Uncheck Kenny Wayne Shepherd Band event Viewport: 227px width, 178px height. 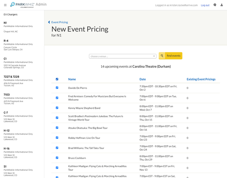pyautogui.click(x=57, y=108)
